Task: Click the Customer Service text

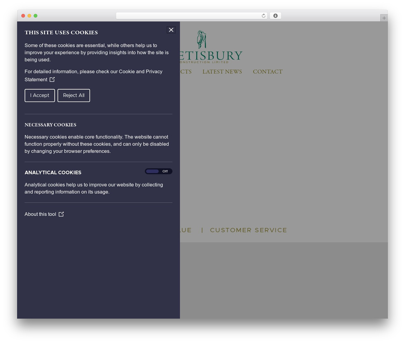Action: 248,230
